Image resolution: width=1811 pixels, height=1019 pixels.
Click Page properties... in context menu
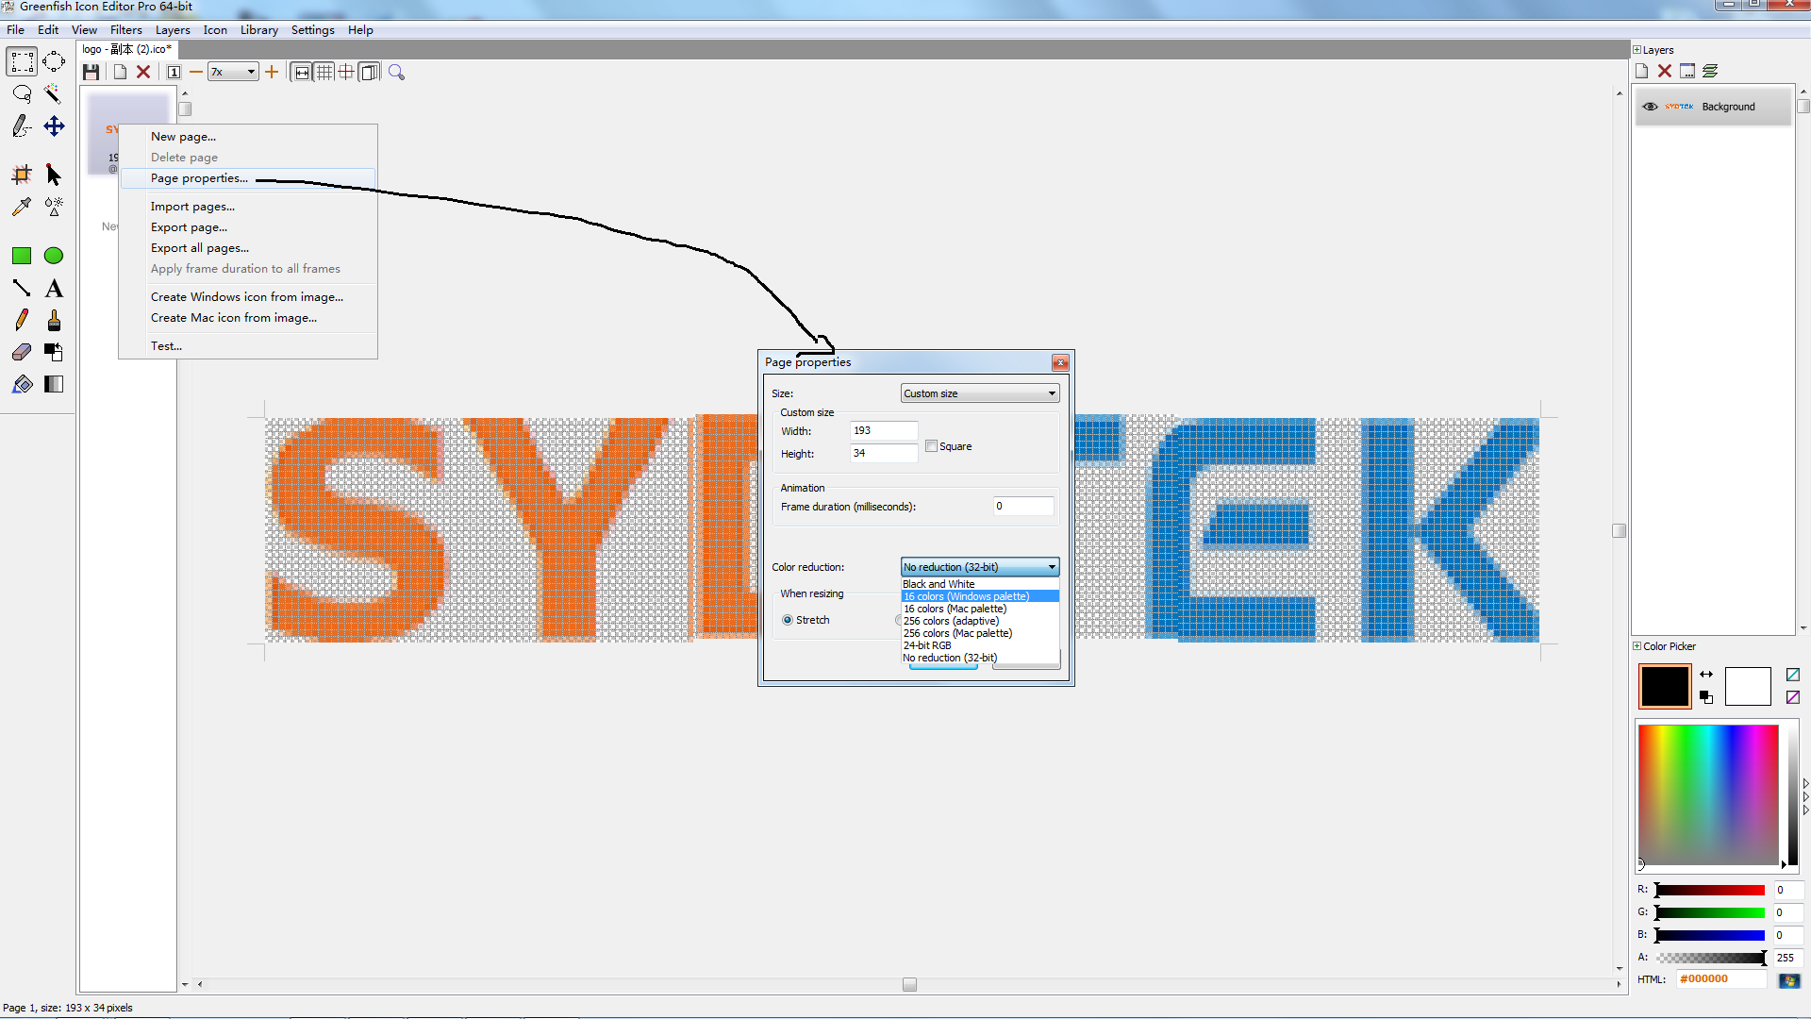[x=247, y=178]
